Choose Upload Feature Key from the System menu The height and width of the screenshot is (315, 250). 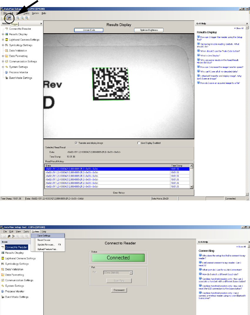point(48,249)
